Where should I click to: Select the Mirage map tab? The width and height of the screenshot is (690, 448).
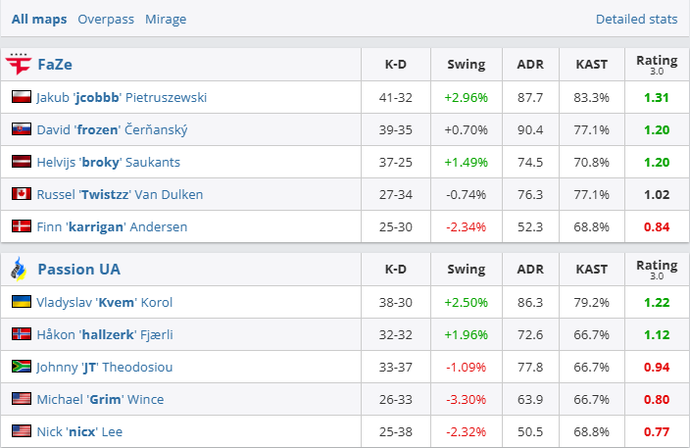click(x=166, y=19)
